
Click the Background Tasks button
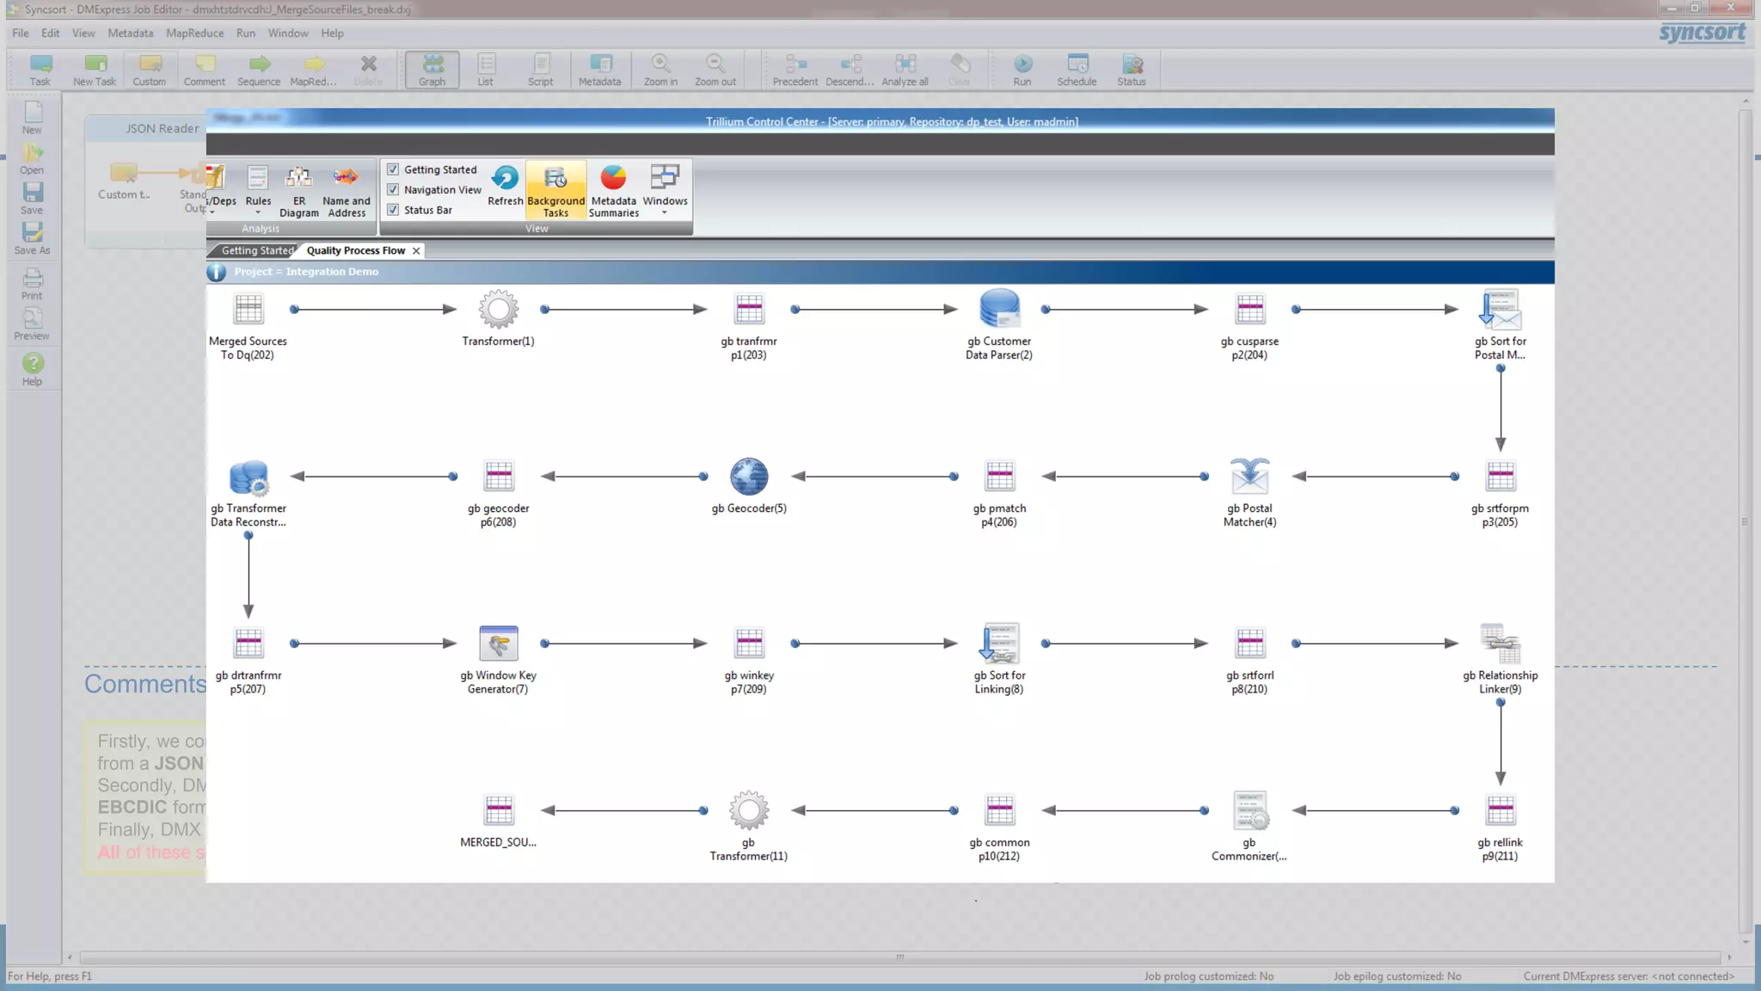click(555, 189)
